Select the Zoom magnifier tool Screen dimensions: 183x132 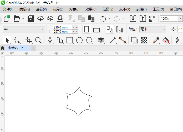[38, 41]
